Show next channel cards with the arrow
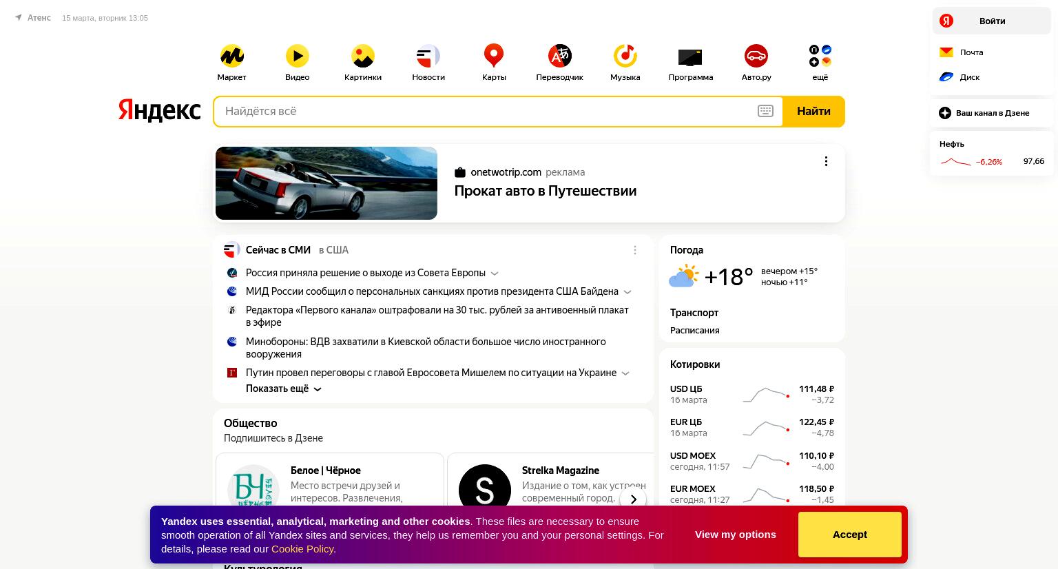 point(633,499)
